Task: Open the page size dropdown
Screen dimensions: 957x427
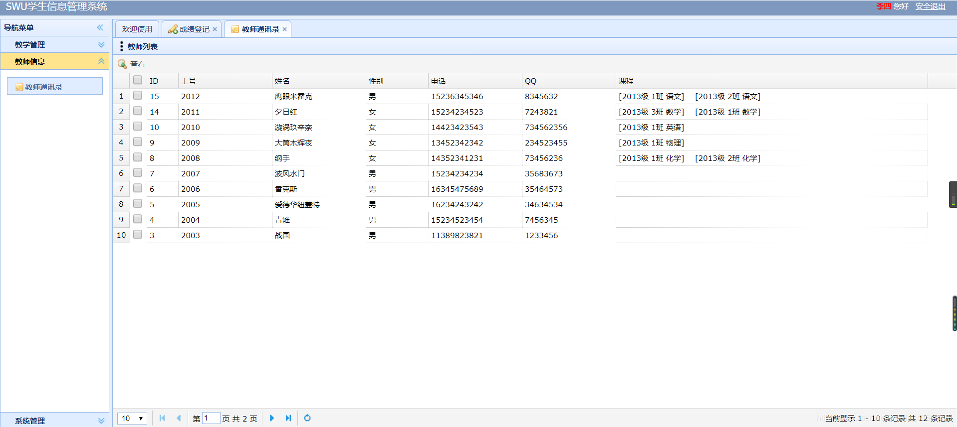Action: (x=132, y=419)
